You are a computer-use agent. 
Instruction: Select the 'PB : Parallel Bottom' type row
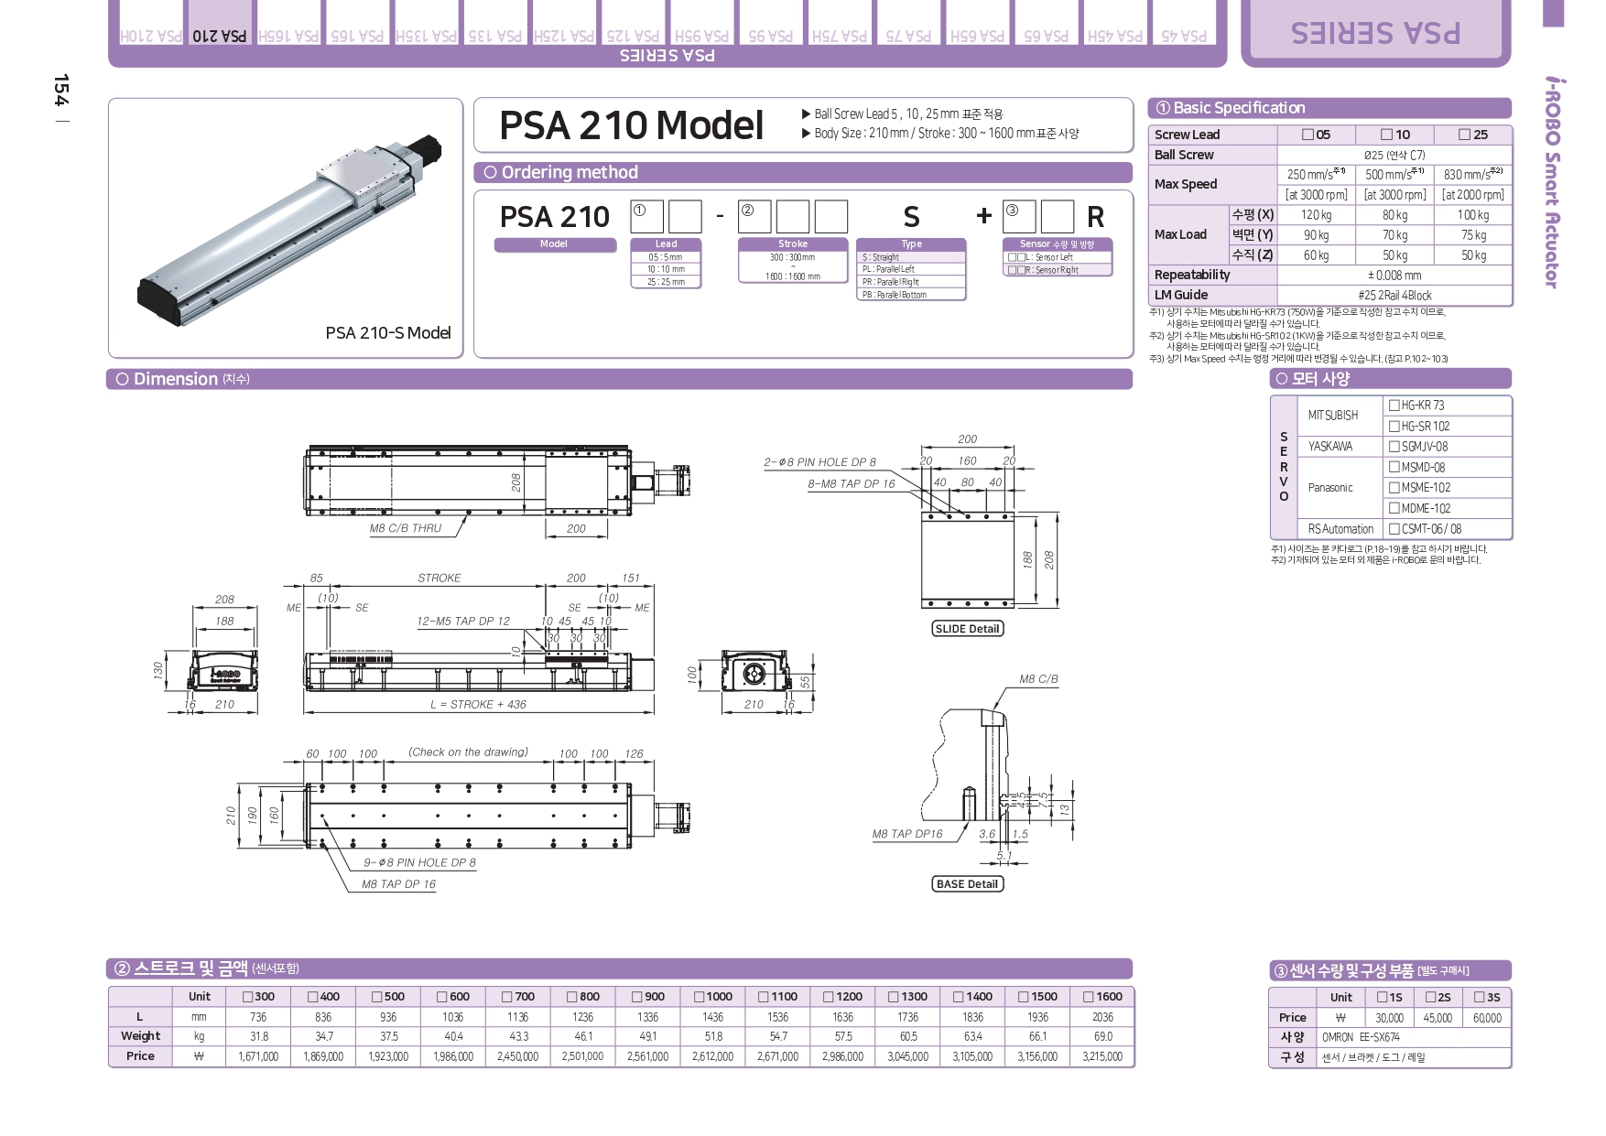click(911, 295)
